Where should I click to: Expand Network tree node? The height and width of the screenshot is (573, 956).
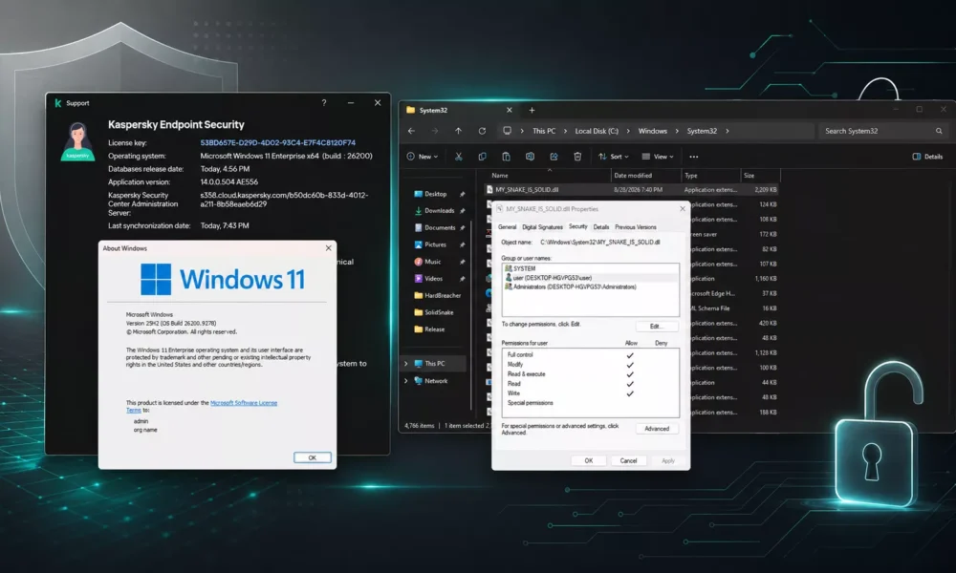point(406,381)
